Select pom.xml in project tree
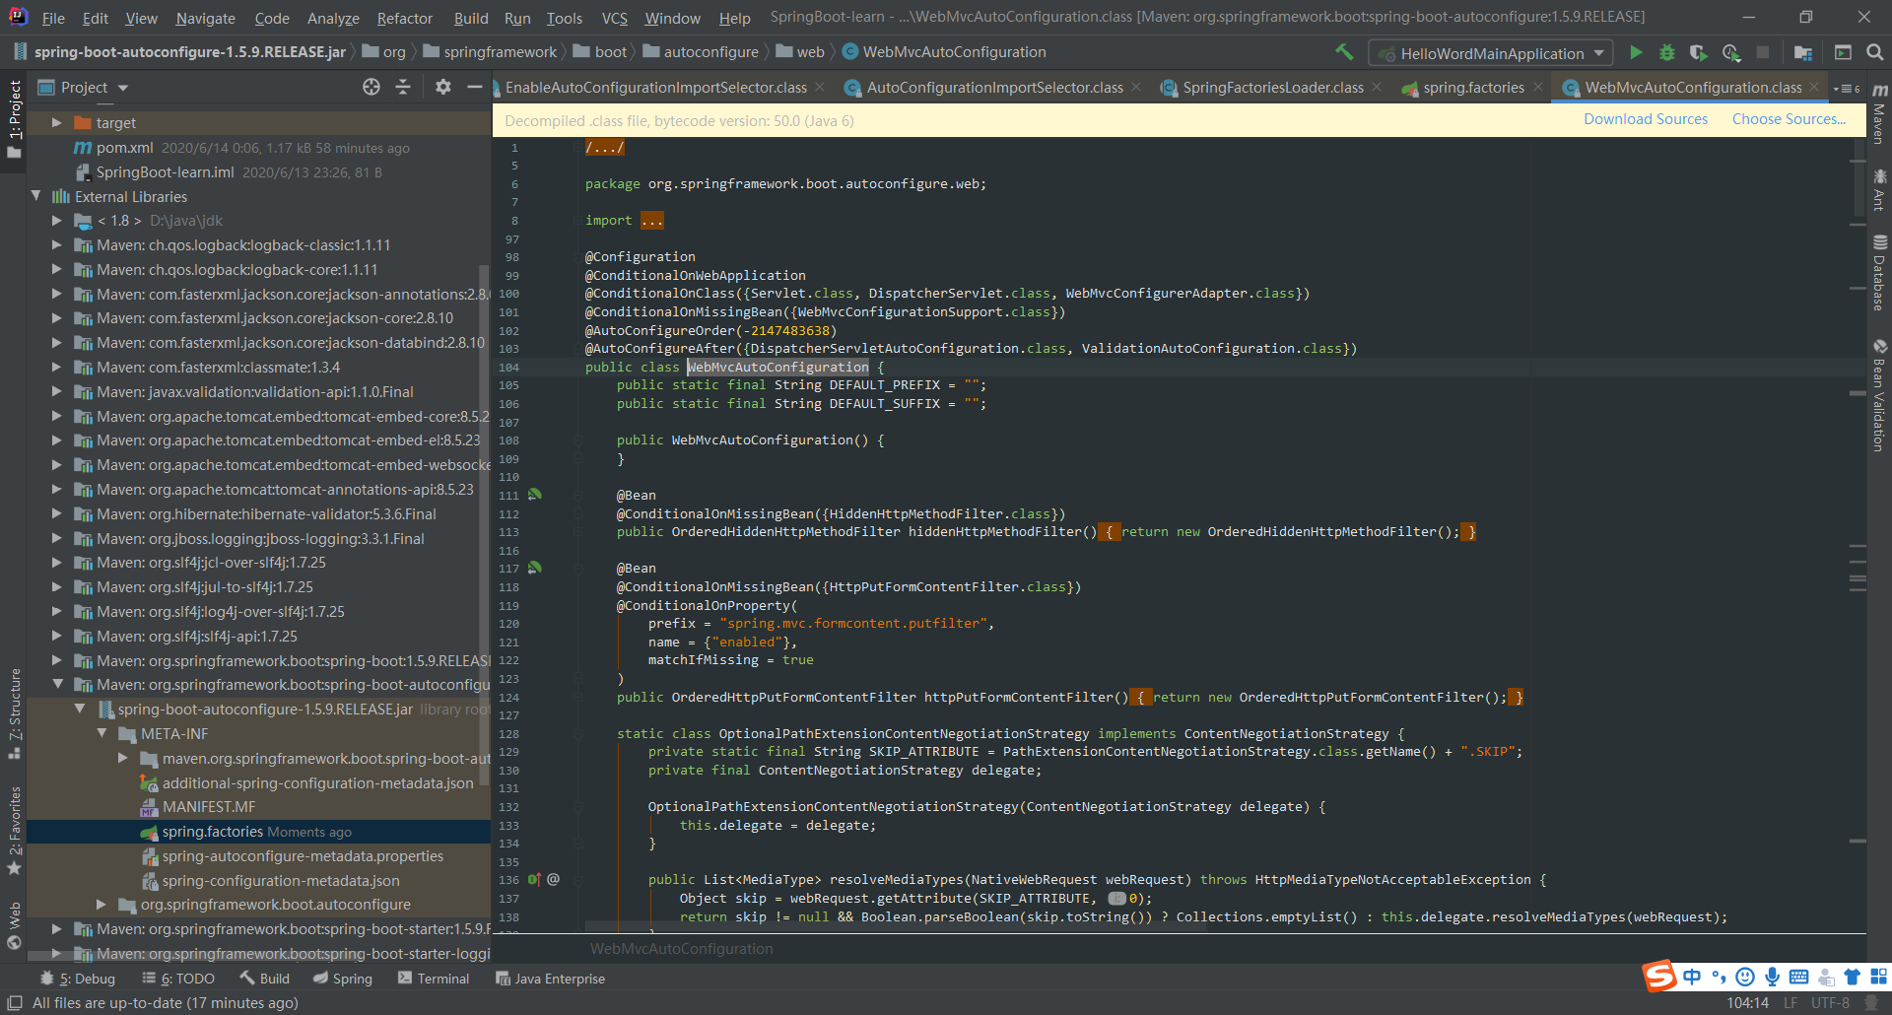This screenshot has width=1892, height=1015. click(124, 148)
